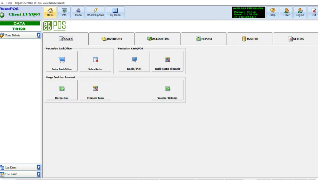Switch to the ACCOUNTING tab
This screenshot has height=180, width=318.
tap(158, 39)
